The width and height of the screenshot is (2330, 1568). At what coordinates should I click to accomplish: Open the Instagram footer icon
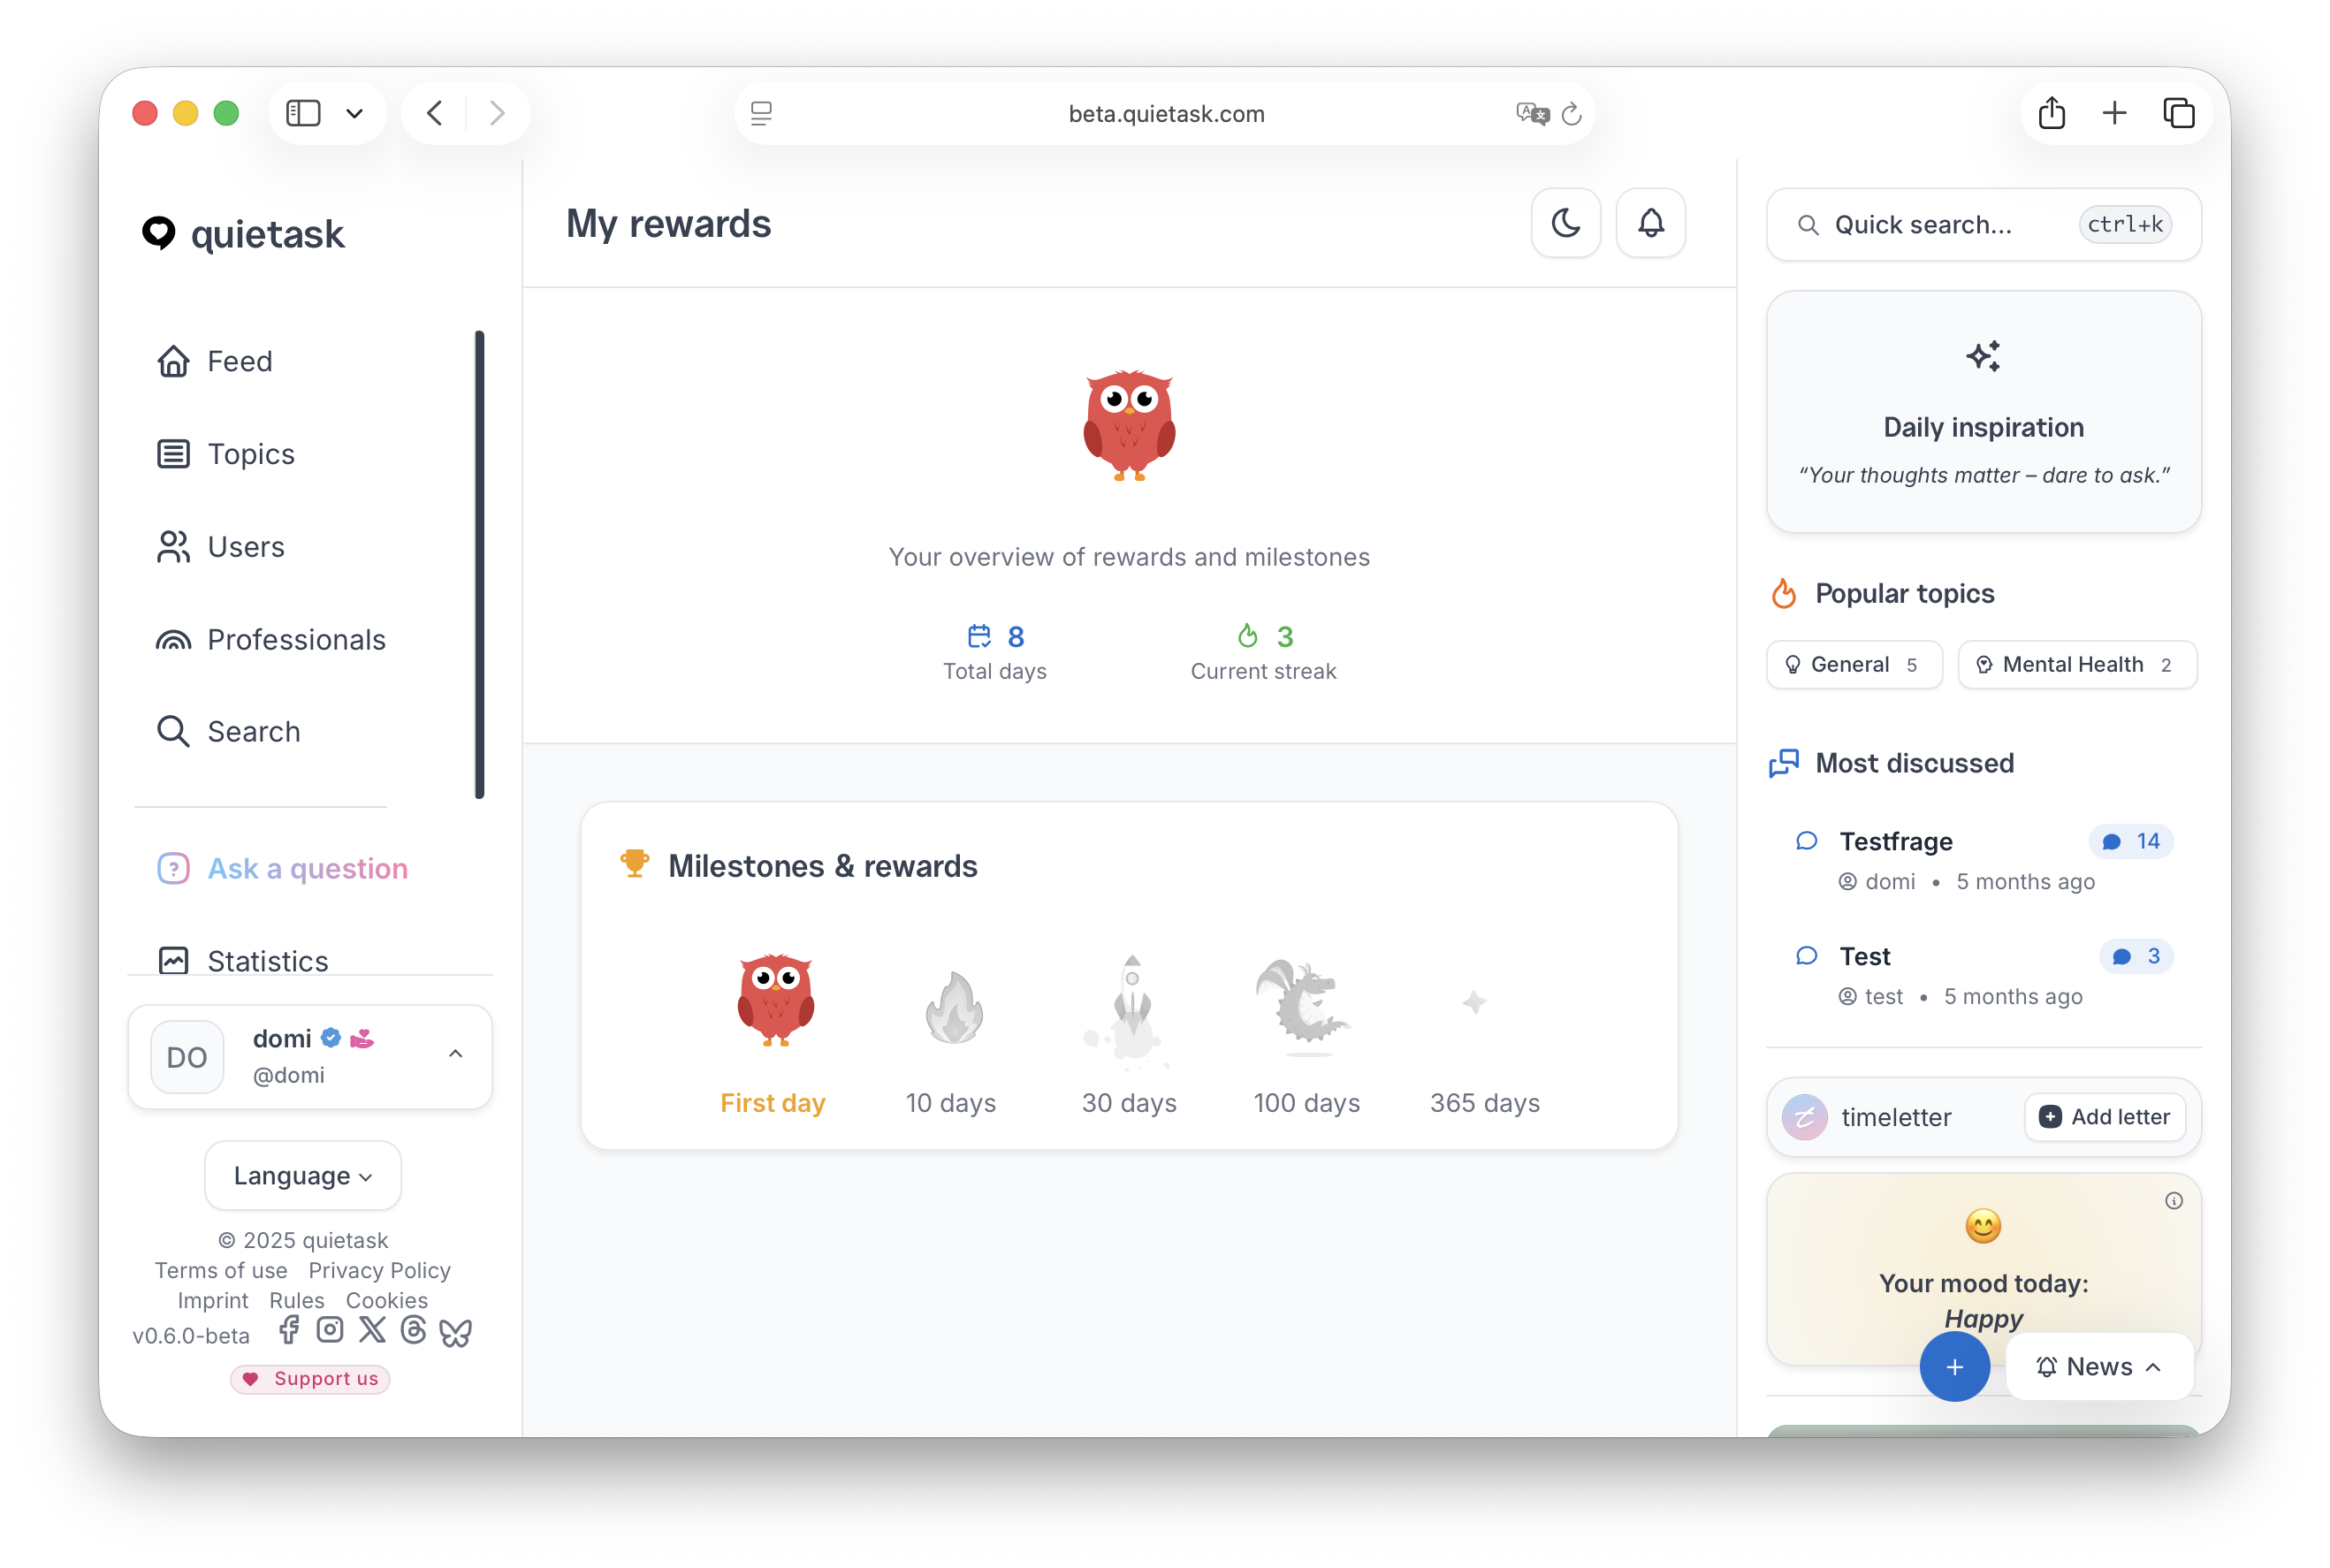coord(330,1330)
